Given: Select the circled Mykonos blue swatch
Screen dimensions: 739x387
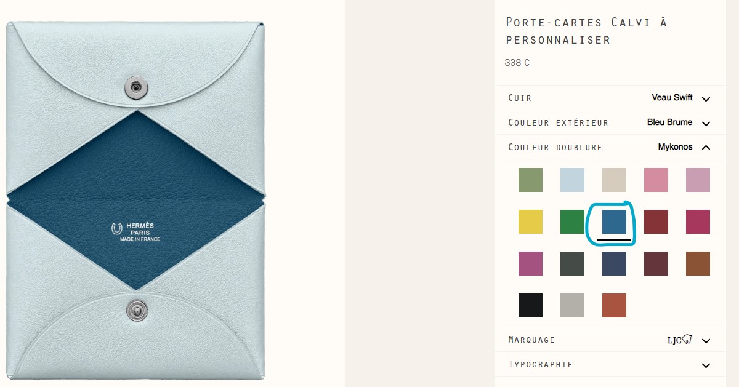Looking at the screenshot, I should pos(614,221).
